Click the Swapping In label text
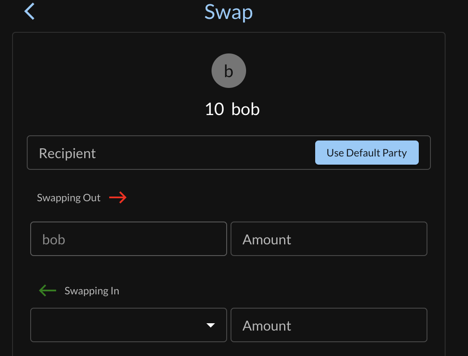Image resolution: width=468 pixels, height=356 pixels. point(92,291)
